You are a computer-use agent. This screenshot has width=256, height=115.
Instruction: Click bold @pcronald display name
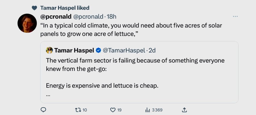pyautogui.click(x=56, y=17)
